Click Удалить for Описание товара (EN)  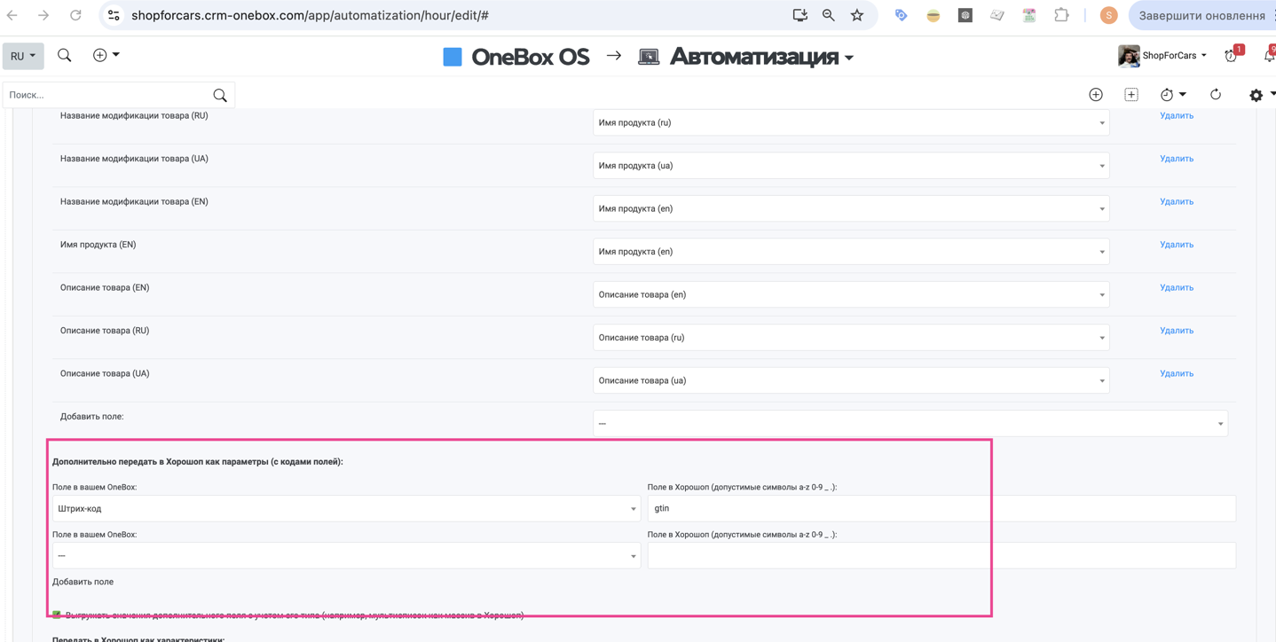[x=1177, y=287]
